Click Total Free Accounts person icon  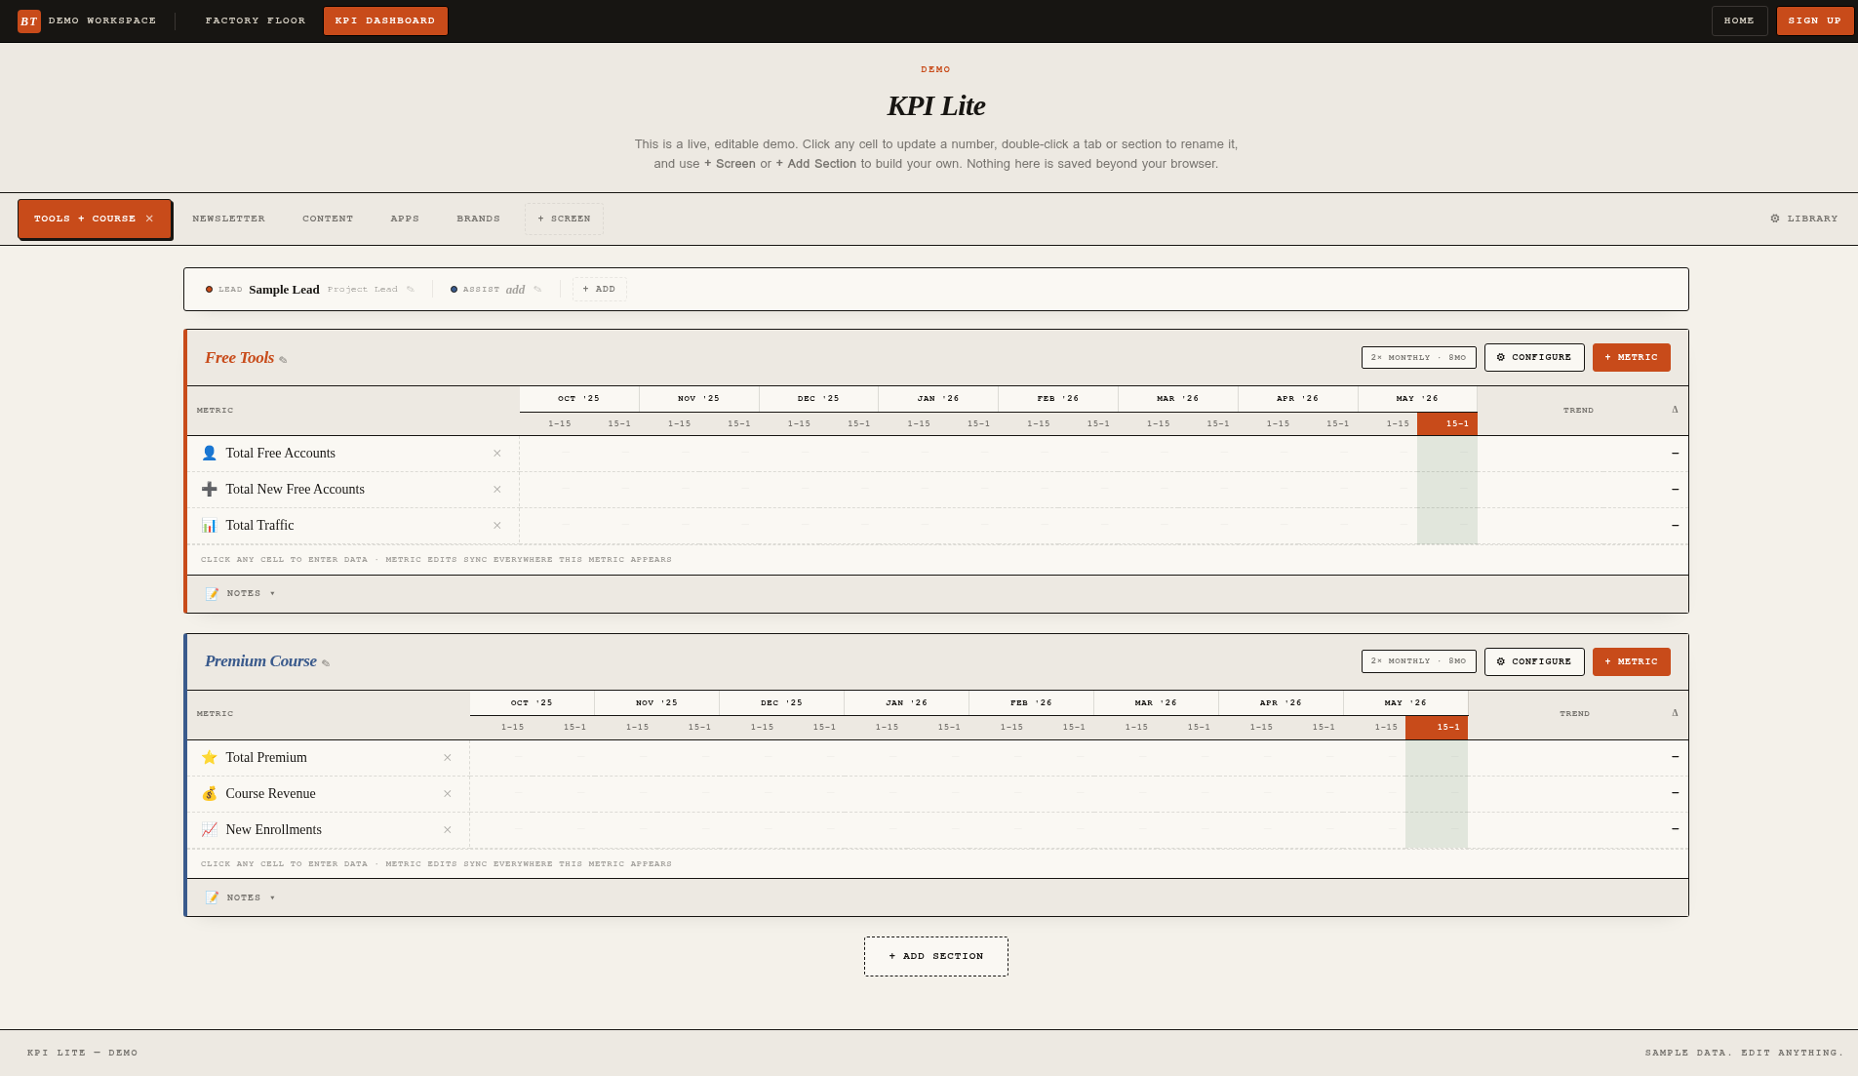209,453
